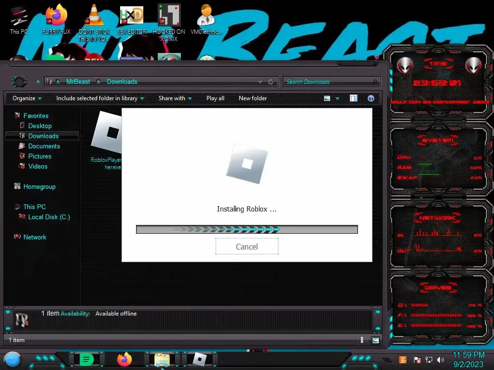494x370 pixels.
Task: Click the DRIVES widget header
Action: coord(438,288)
